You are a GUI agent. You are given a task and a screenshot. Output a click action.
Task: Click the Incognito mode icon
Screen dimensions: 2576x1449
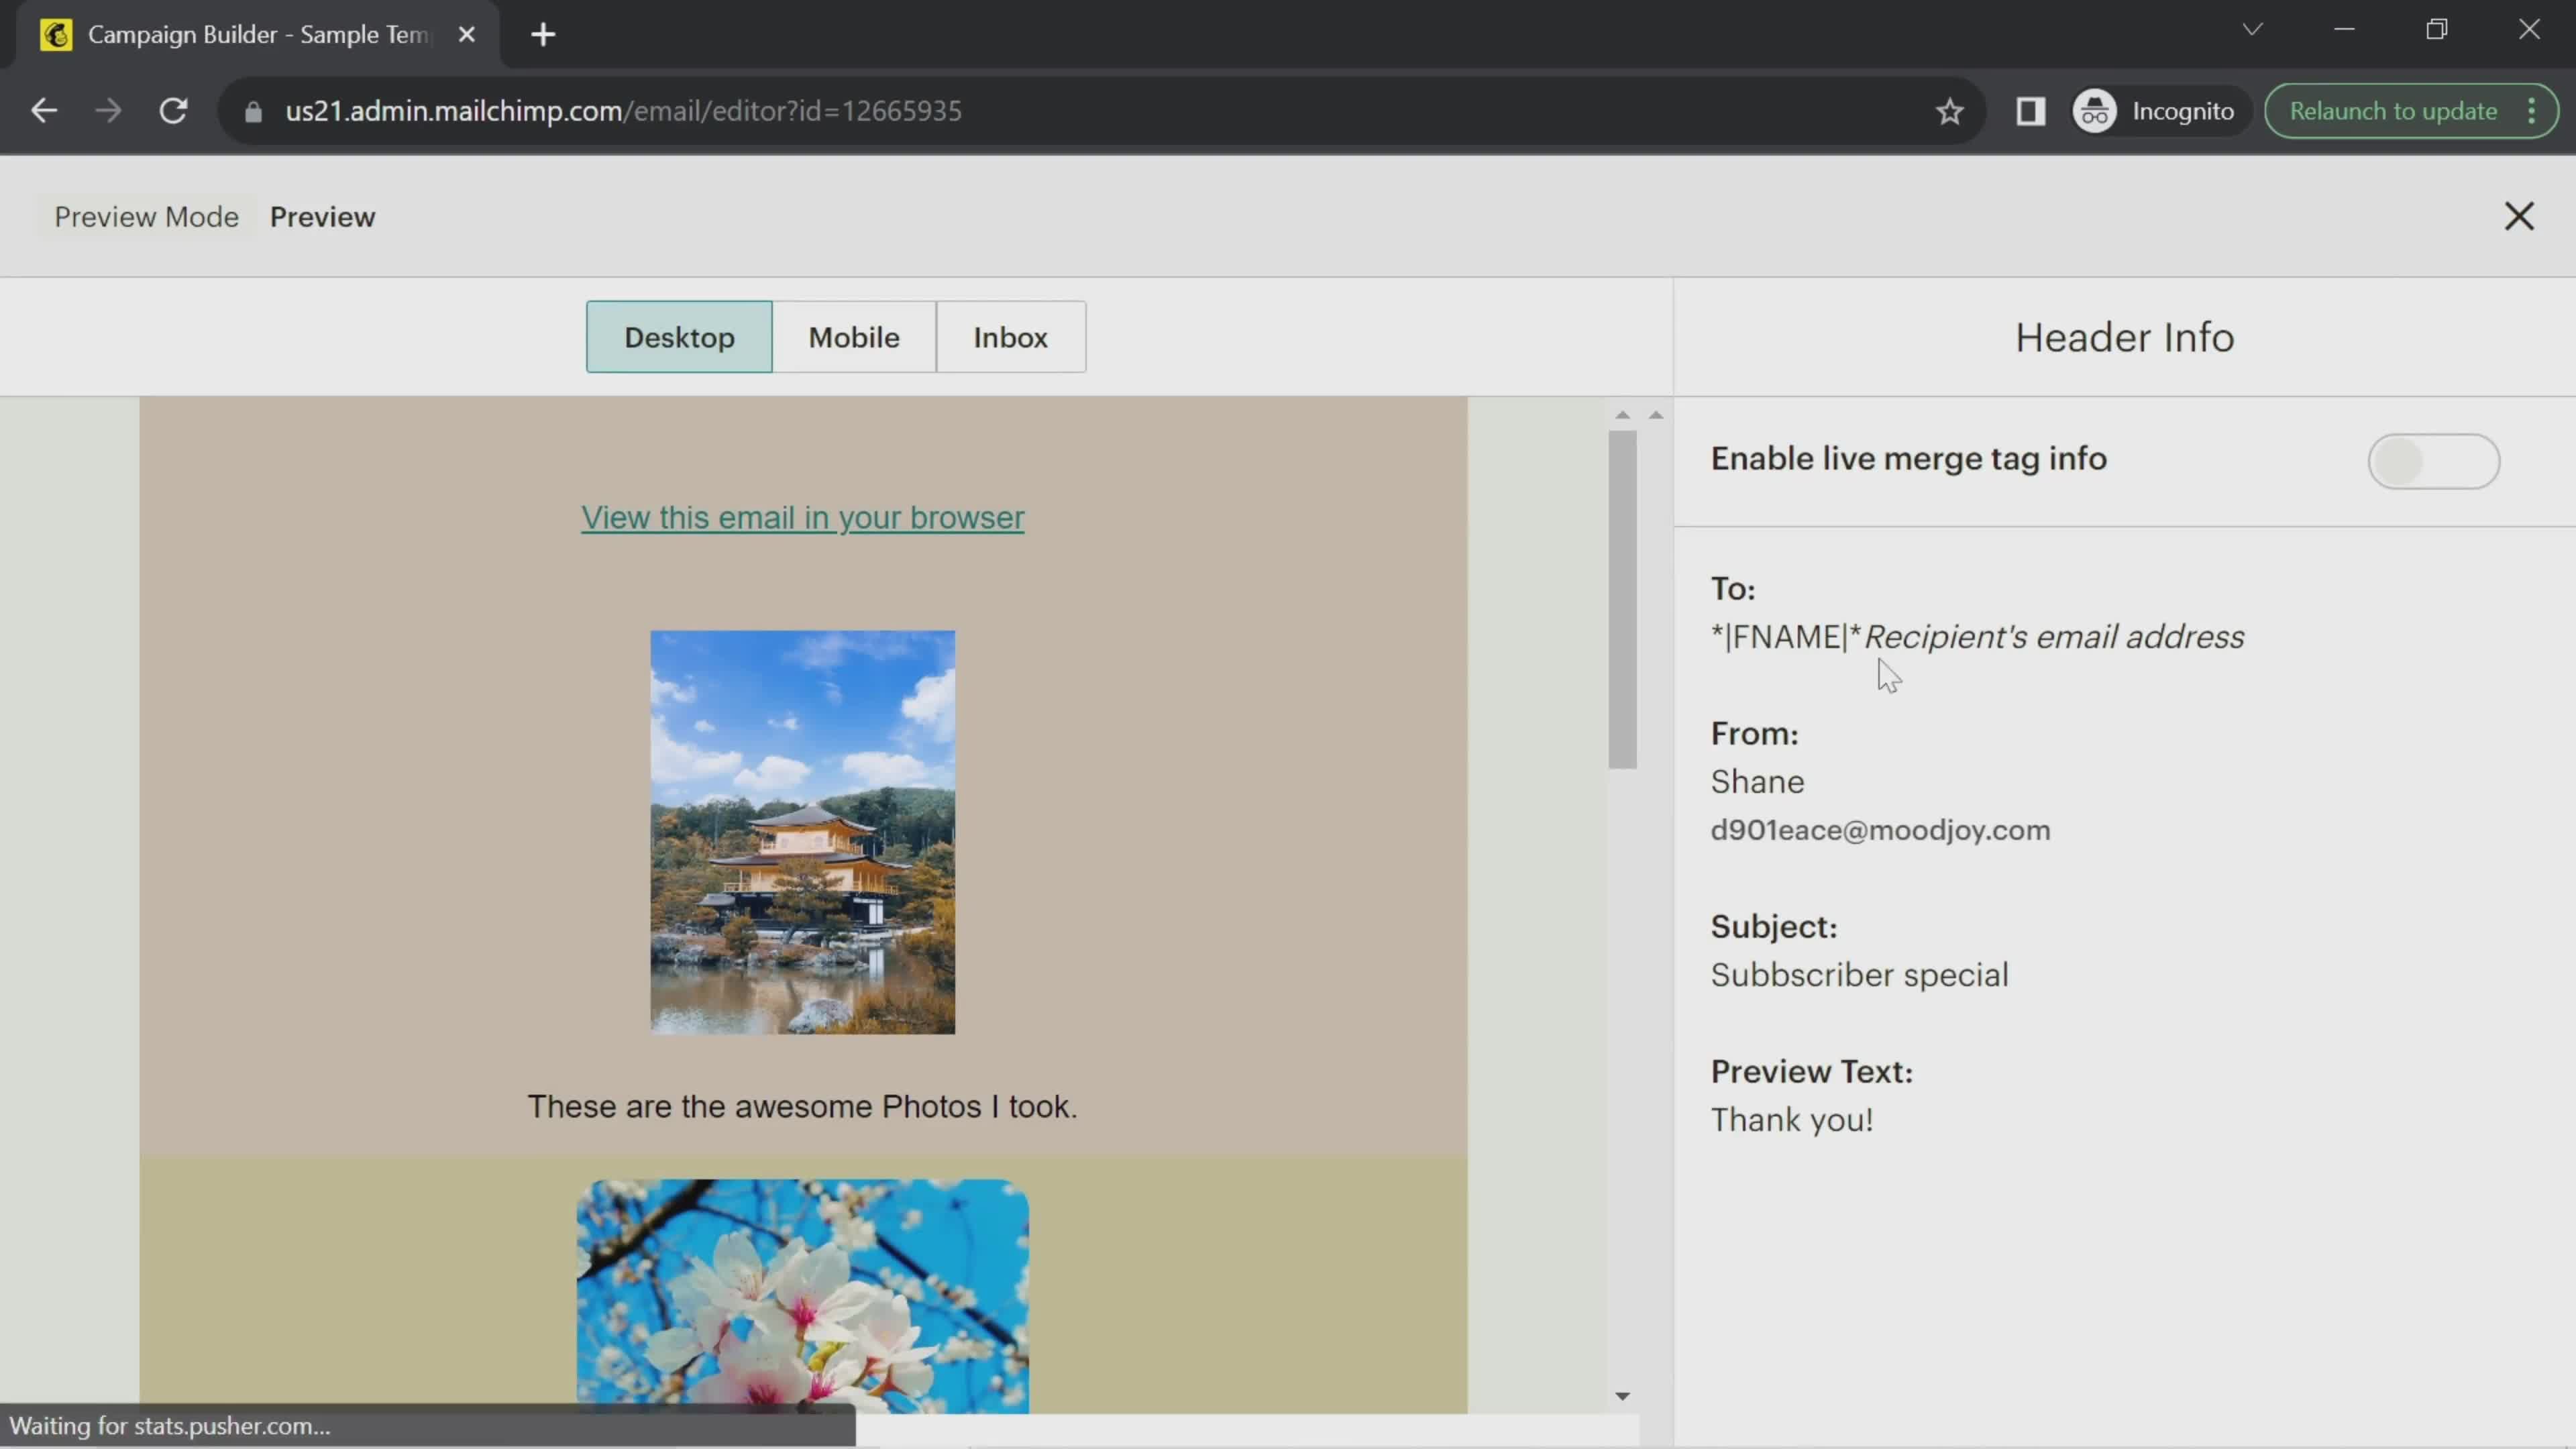2096,110
